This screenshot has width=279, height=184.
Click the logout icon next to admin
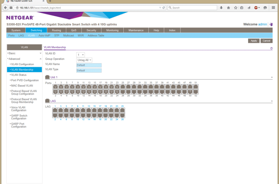tap(271, 25)
